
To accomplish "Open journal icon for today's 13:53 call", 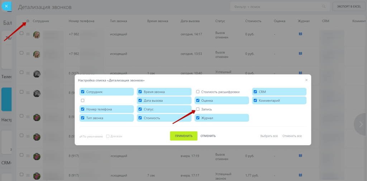I will click(300, 54).
